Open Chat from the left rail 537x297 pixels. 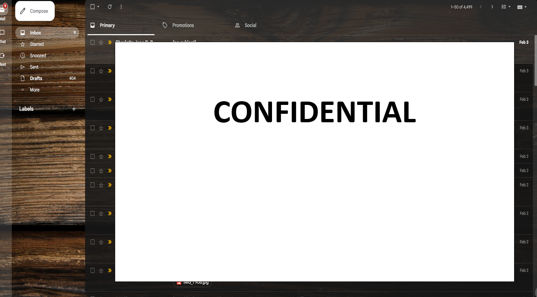coord(3,36)
